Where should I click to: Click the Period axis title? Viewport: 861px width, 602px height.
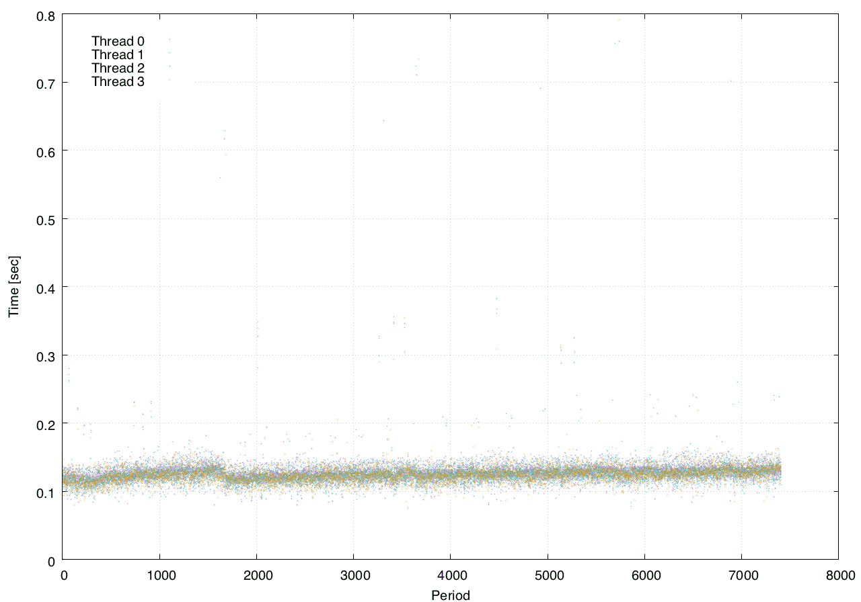(x=450, y=595)
